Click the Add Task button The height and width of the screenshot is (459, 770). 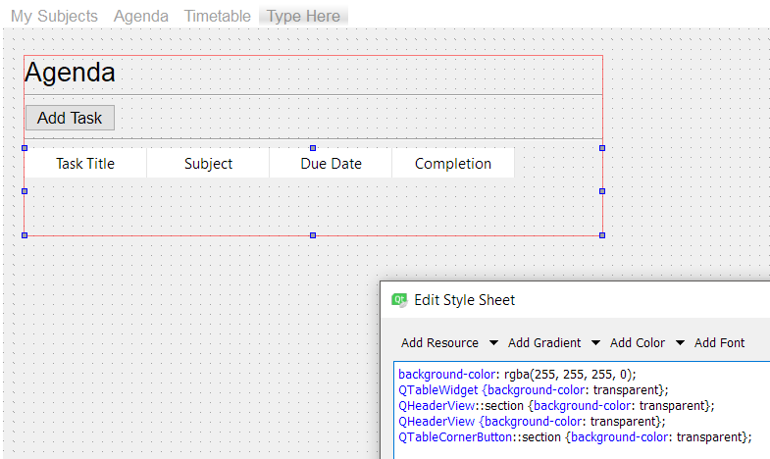coord(70,118)
